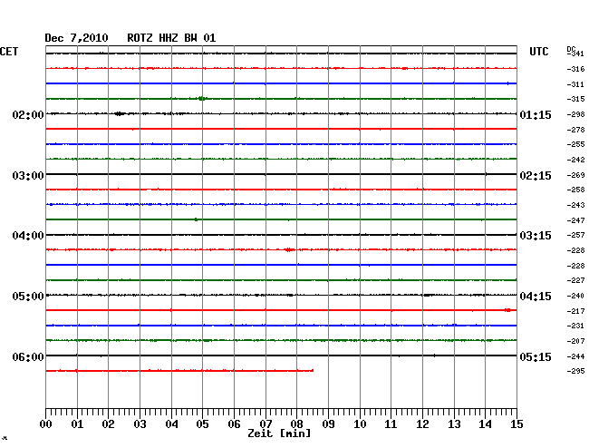Click the DC offset value "-316"
589x448 pixels.
pos(575,69)
